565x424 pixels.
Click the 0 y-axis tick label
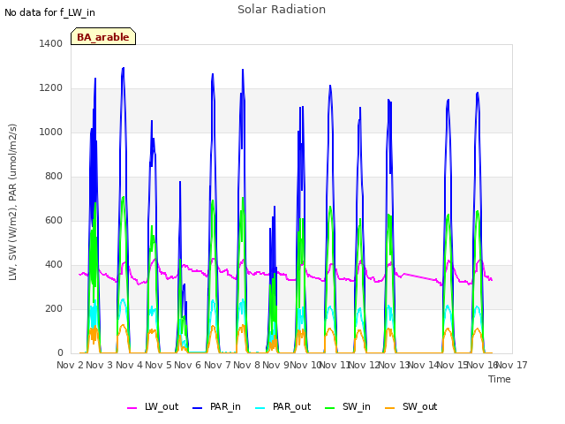click(x=60, y=353)
